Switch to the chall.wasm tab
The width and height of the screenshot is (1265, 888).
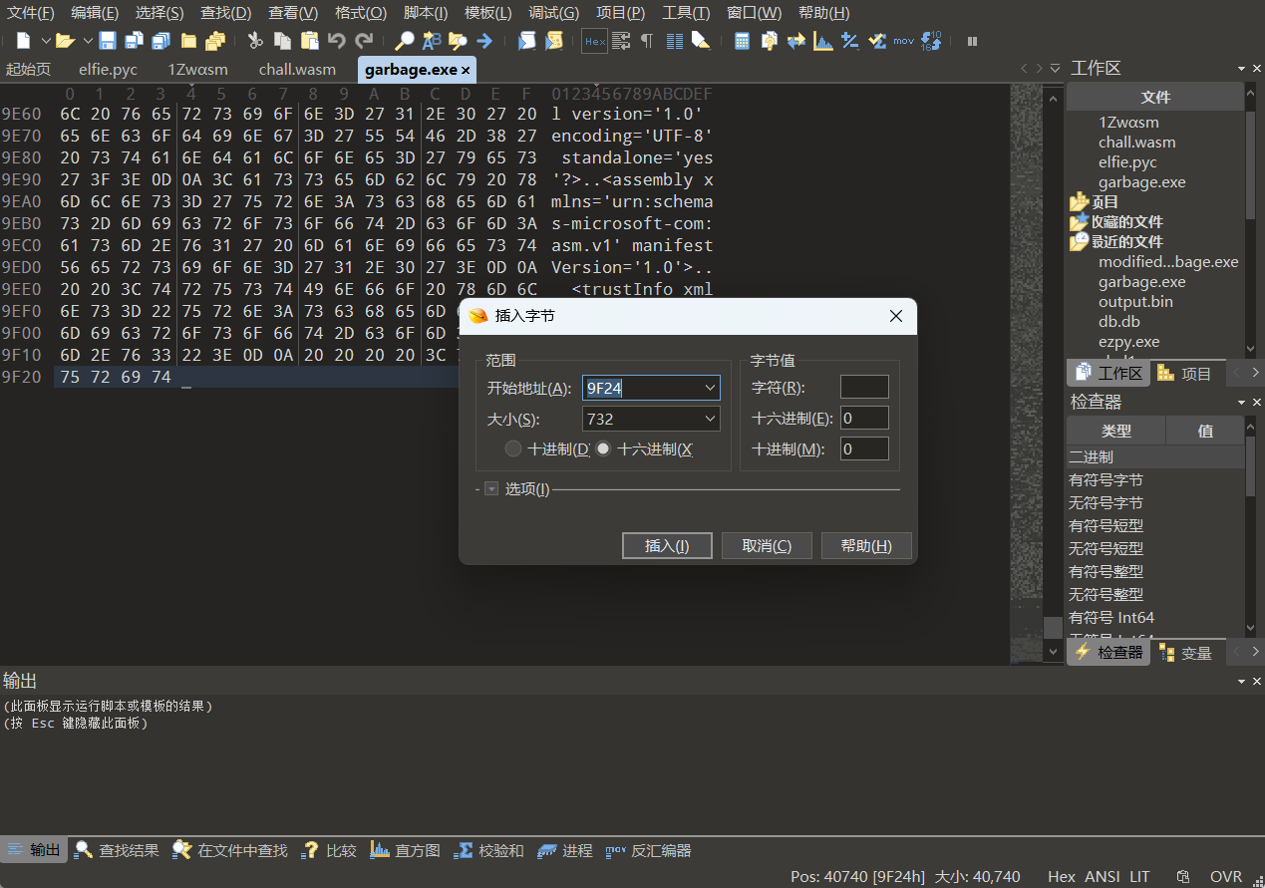tap(297, 70)
